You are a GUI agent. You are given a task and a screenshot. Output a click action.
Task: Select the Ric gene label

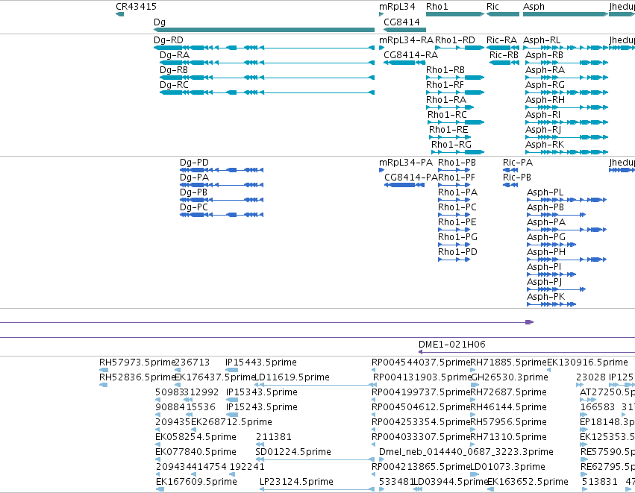492,7
